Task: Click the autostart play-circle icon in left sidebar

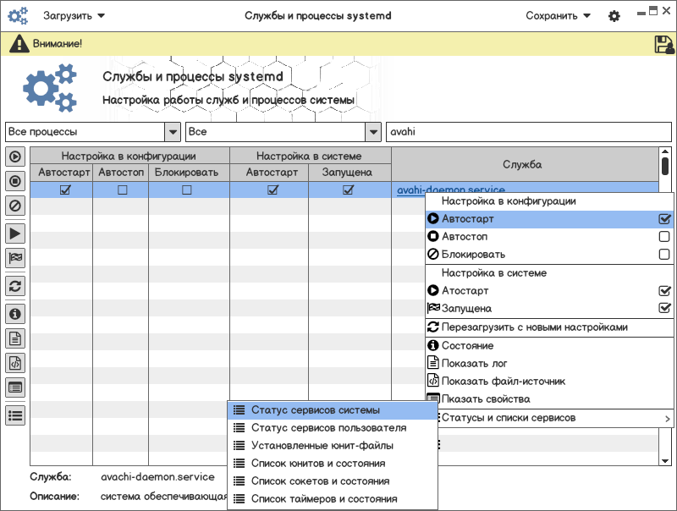Action: tap(15, 157)
